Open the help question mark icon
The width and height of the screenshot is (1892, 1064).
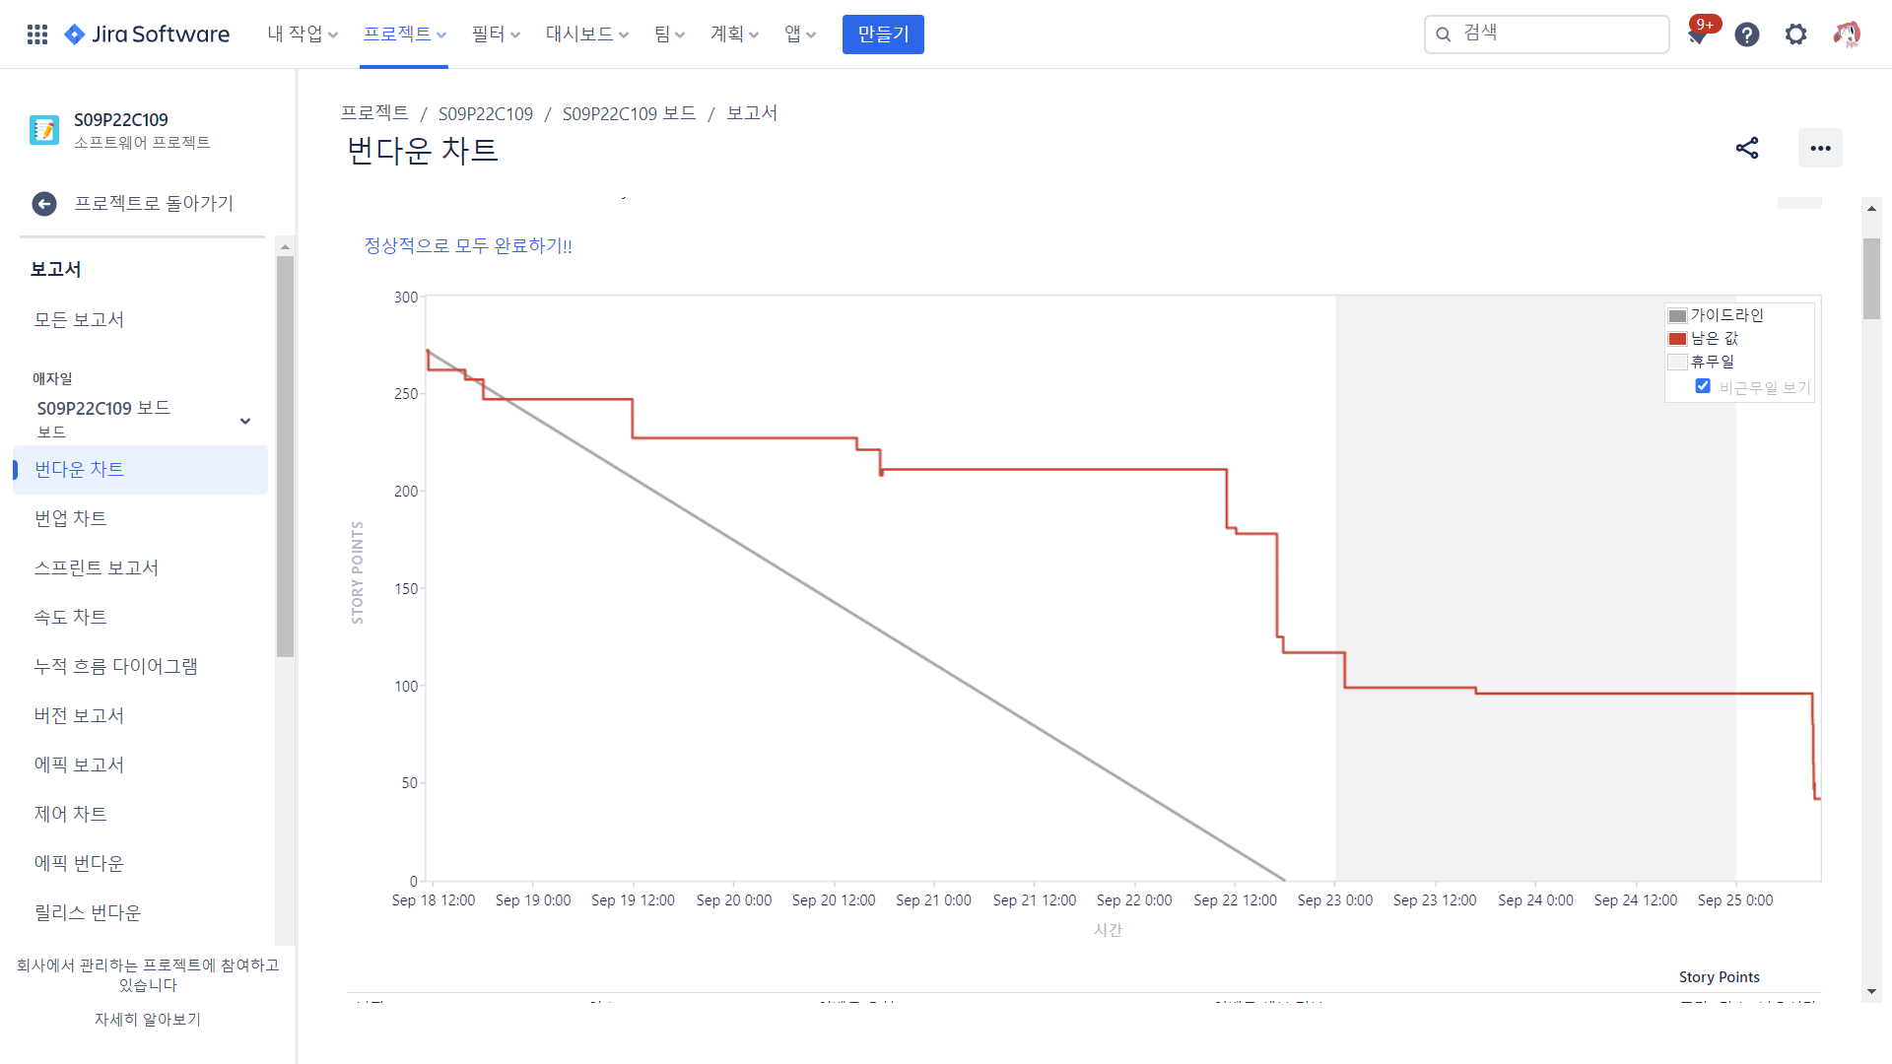(x=1747, y=34)
